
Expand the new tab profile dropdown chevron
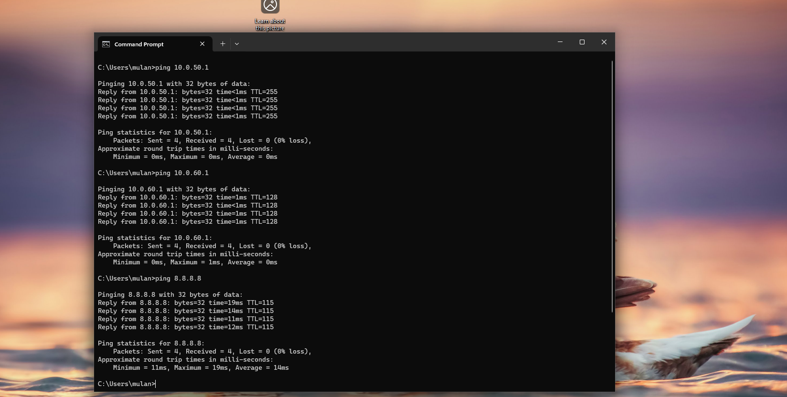[237, 44]
